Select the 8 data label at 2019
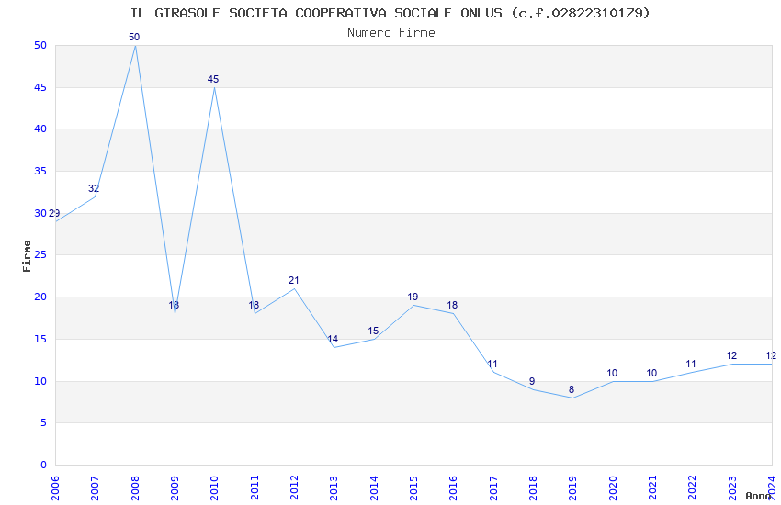This screenshot has height=505, width=781. click(572, 389)
